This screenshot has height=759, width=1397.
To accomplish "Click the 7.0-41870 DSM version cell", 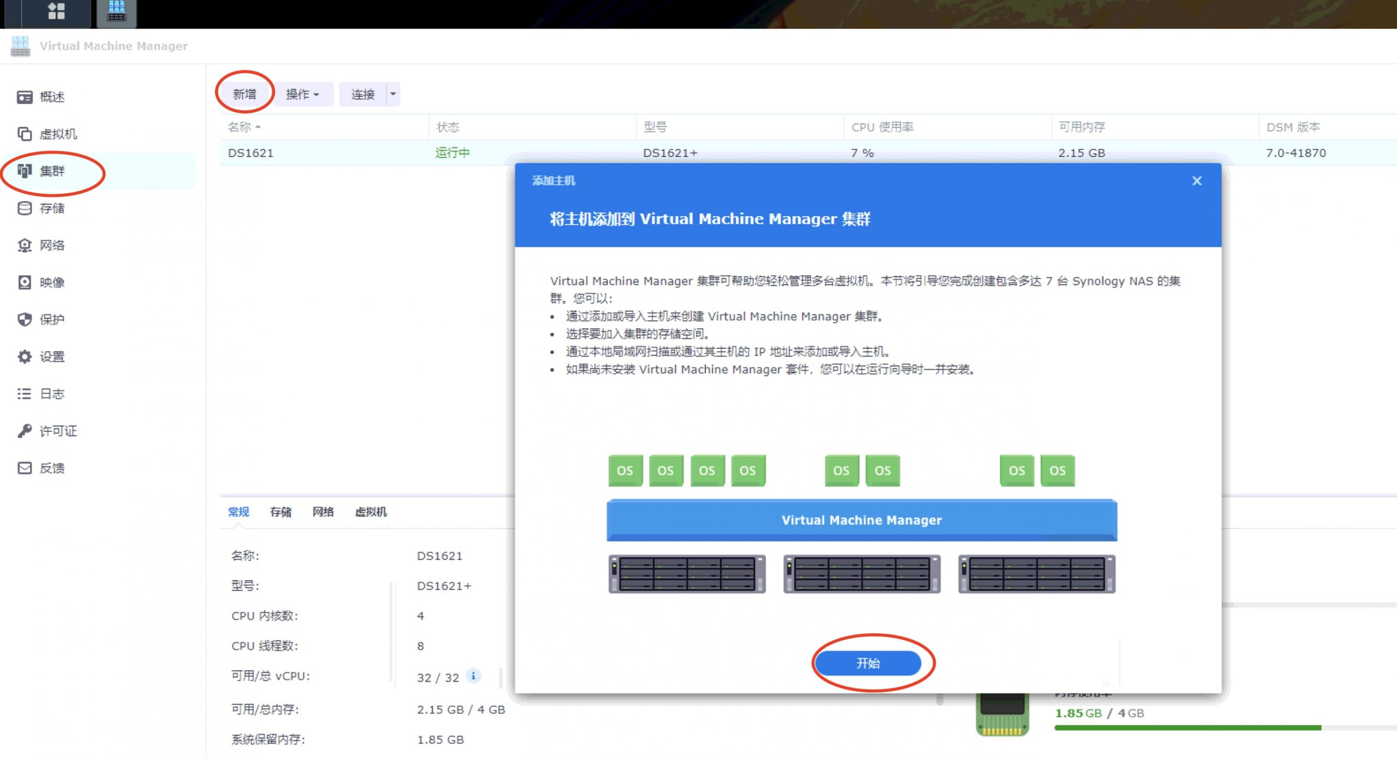I will click(x=1296, y=153).
